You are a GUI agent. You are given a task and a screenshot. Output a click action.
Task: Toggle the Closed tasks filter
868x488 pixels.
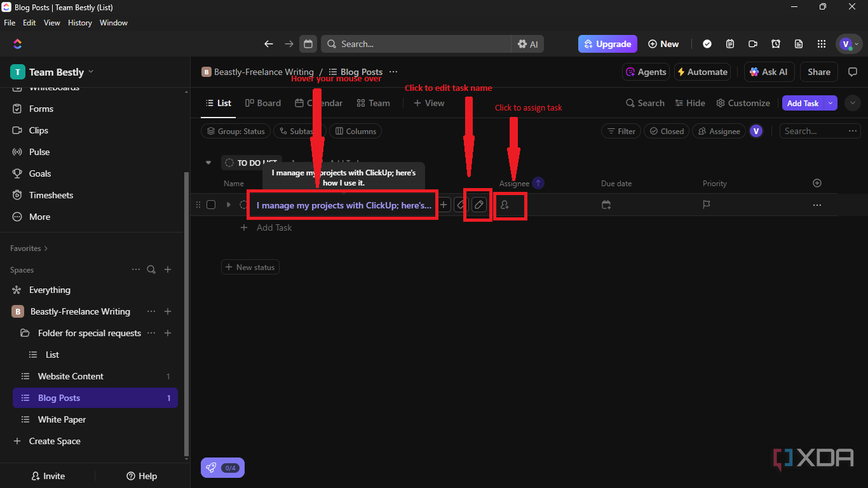click(x=666, y=131)
